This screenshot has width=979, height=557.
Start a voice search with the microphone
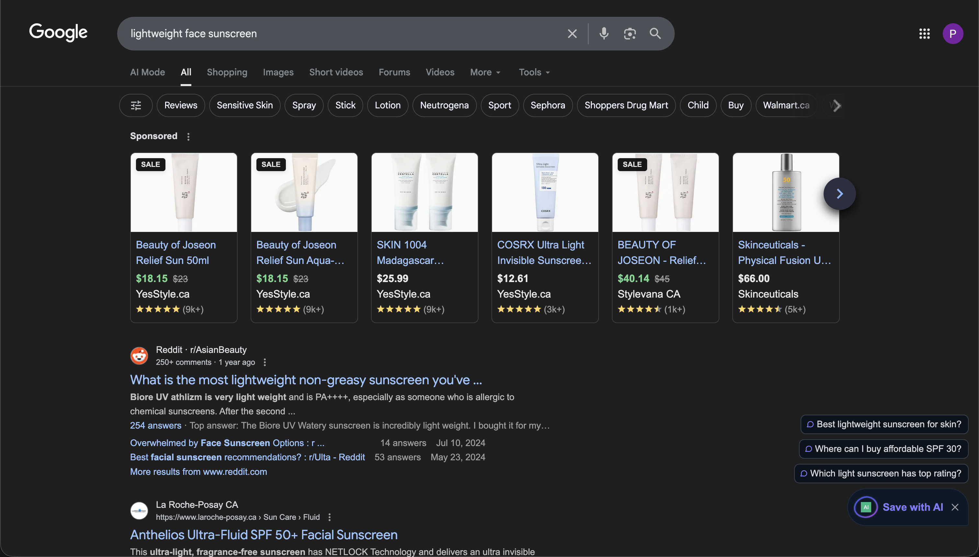point(604,34)
